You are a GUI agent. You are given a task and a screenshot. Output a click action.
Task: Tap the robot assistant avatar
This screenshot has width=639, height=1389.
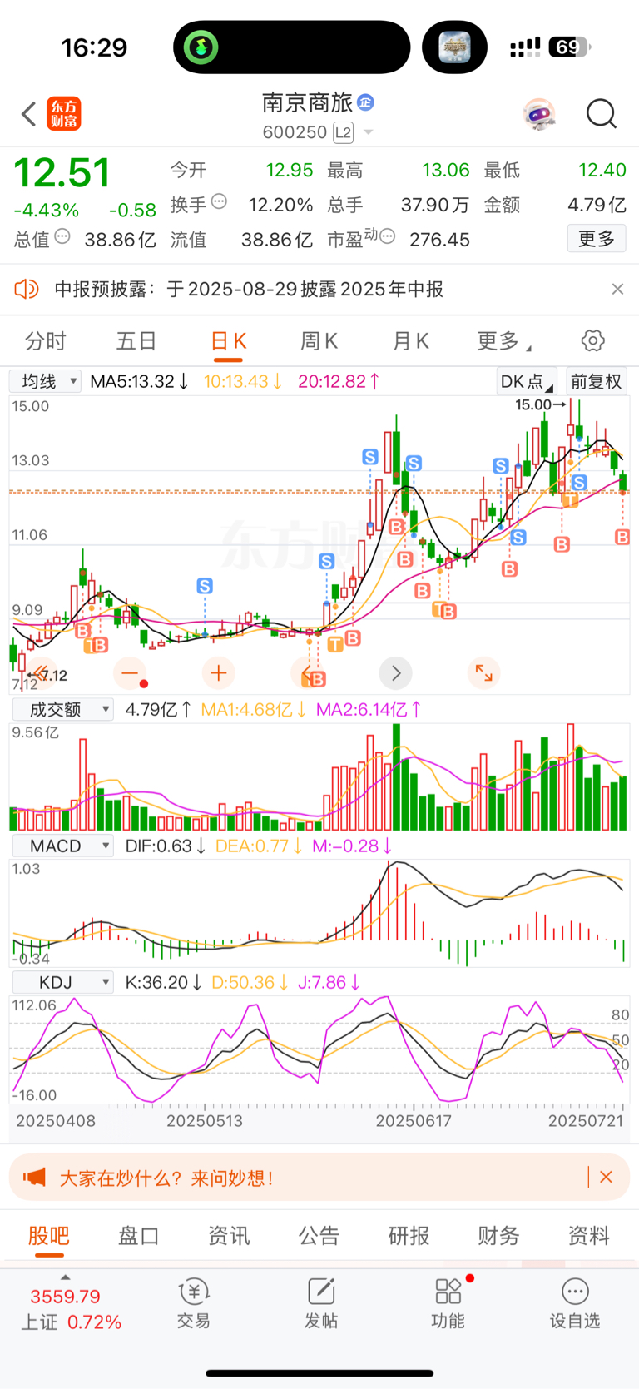tap(539, 114)
